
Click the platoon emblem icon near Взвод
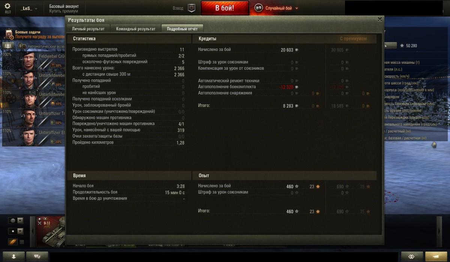tap(191, 8)
